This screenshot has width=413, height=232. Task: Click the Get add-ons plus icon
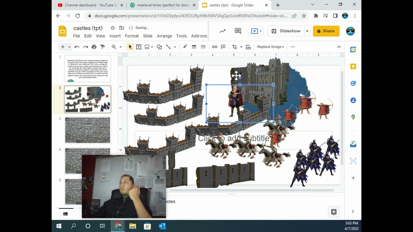[353, 178]
